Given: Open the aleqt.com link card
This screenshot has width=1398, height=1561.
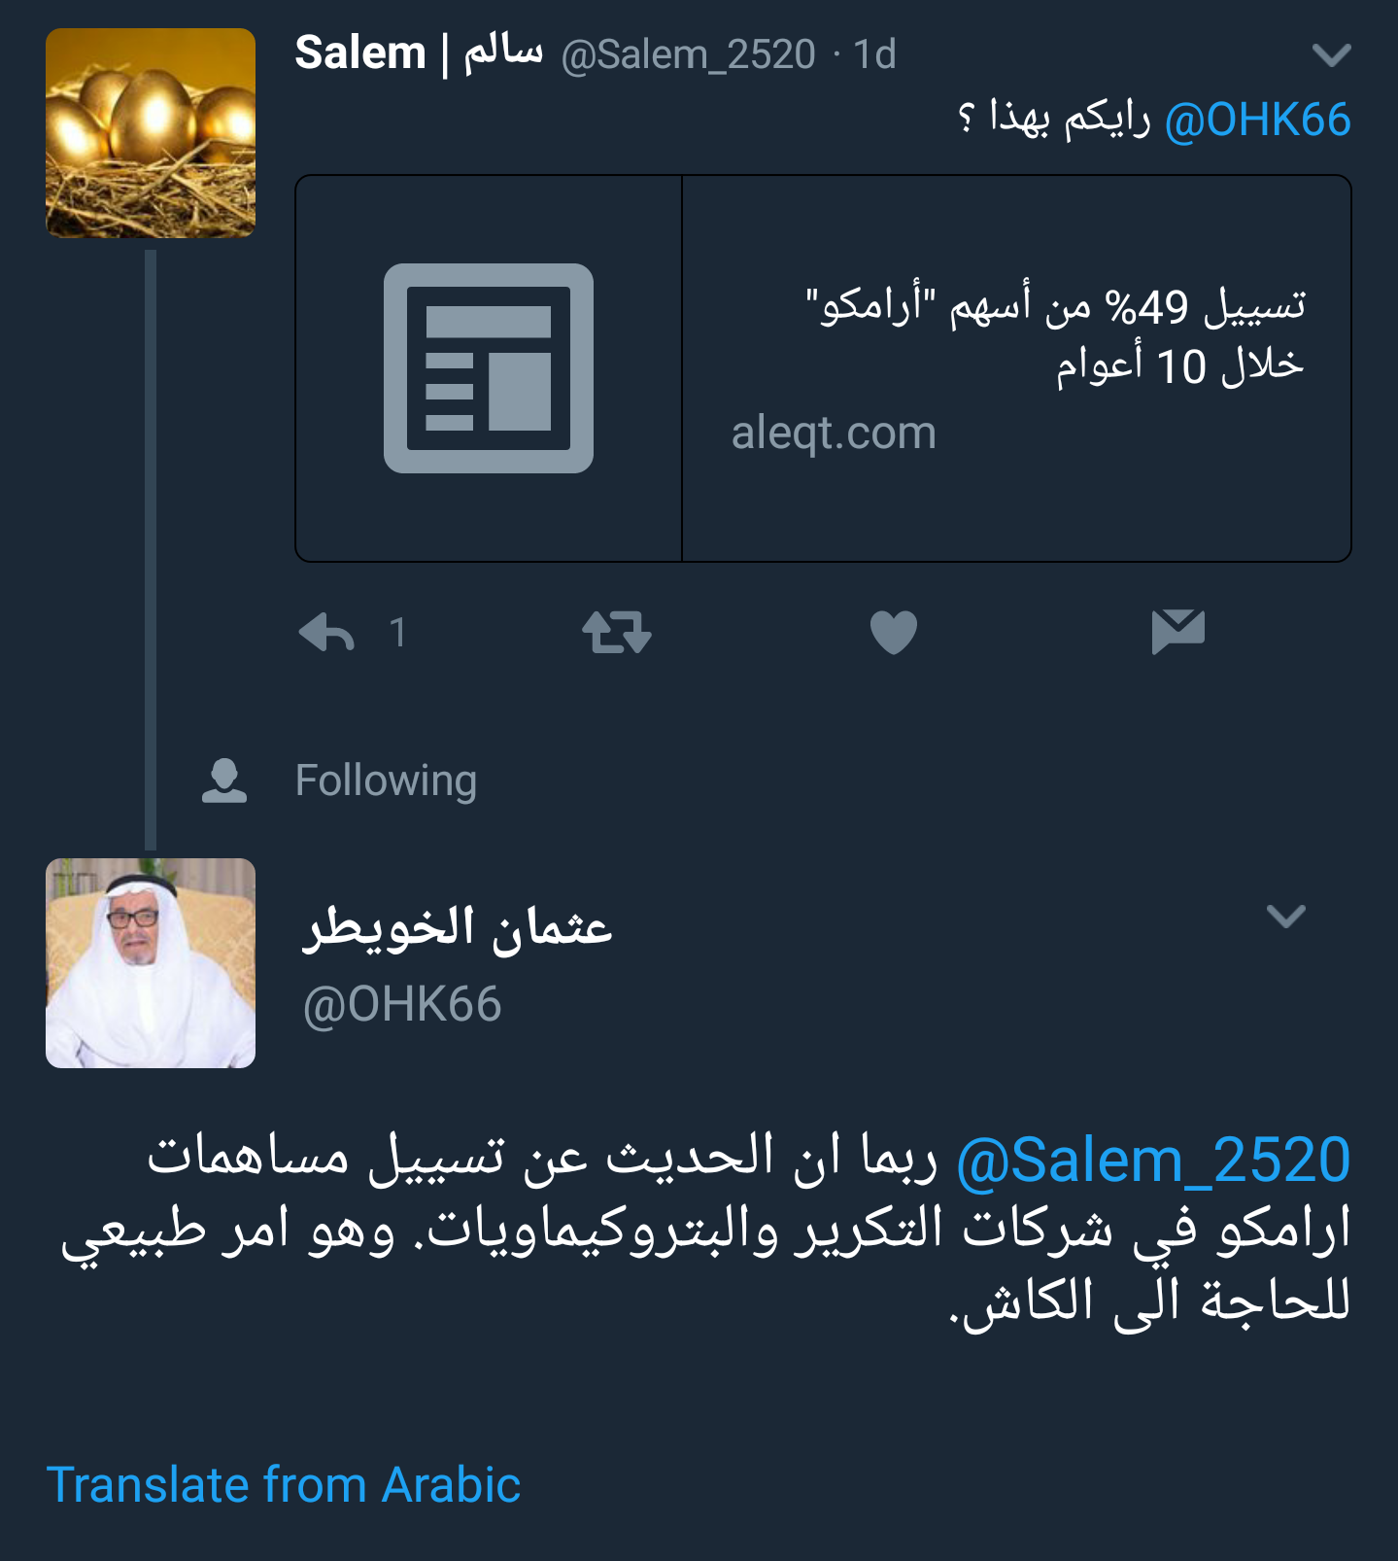Looking at the screenshot, I should pyautogui.click(x=824, y=368).
